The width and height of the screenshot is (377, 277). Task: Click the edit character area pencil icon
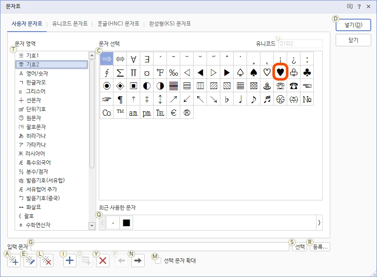point(30,261)
